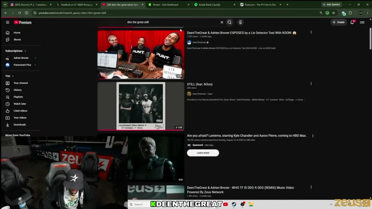Run the search with the magnifier button
This screenshot has height=209, width=372.
tap(230, 22)
